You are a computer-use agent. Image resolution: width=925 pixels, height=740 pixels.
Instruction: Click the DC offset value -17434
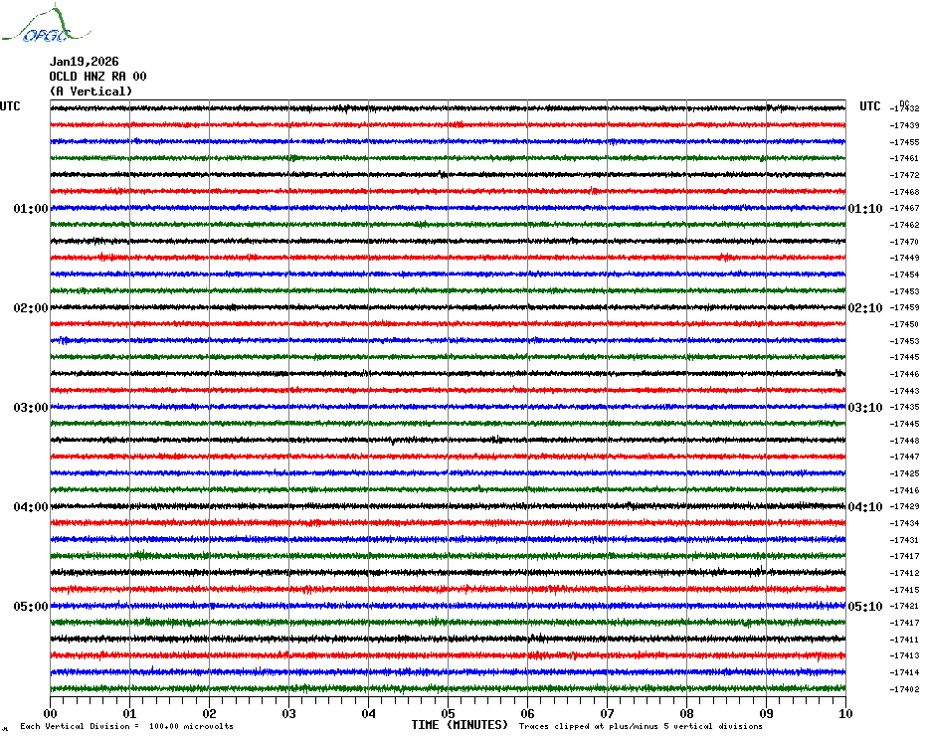(904, 523)
